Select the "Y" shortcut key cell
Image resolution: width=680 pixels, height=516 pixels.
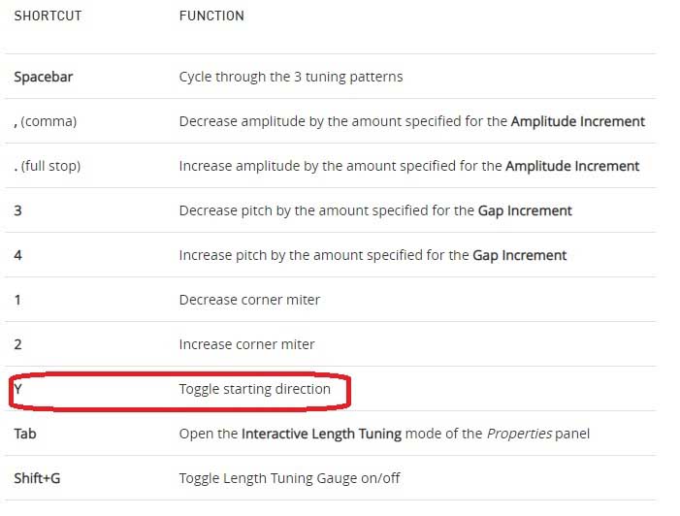(x=18, y=389)
